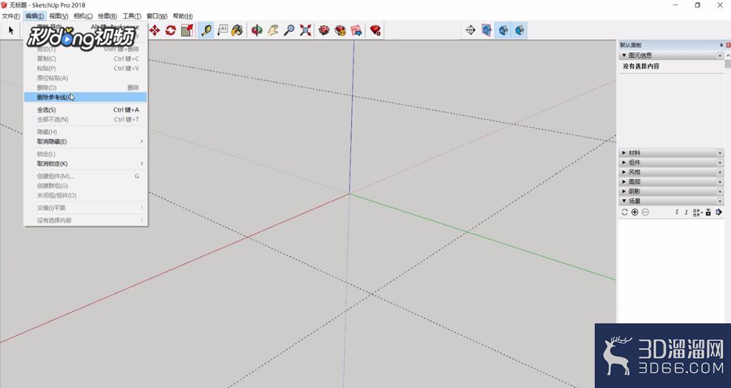Screen dimensions: 731x388
Task: Toggle Display Section Cuts icon
Action: pos(503,30)
